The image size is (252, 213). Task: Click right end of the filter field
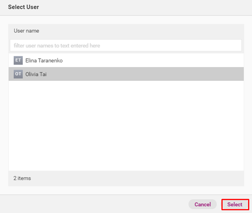point(234,45)
